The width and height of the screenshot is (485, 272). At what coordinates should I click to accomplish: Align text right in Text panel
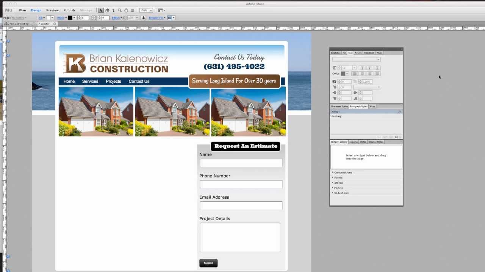point(370,74)
